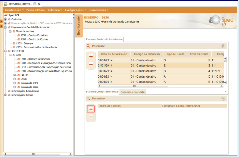Click the left-edge collapse arrow icon

tap(2, 22)
